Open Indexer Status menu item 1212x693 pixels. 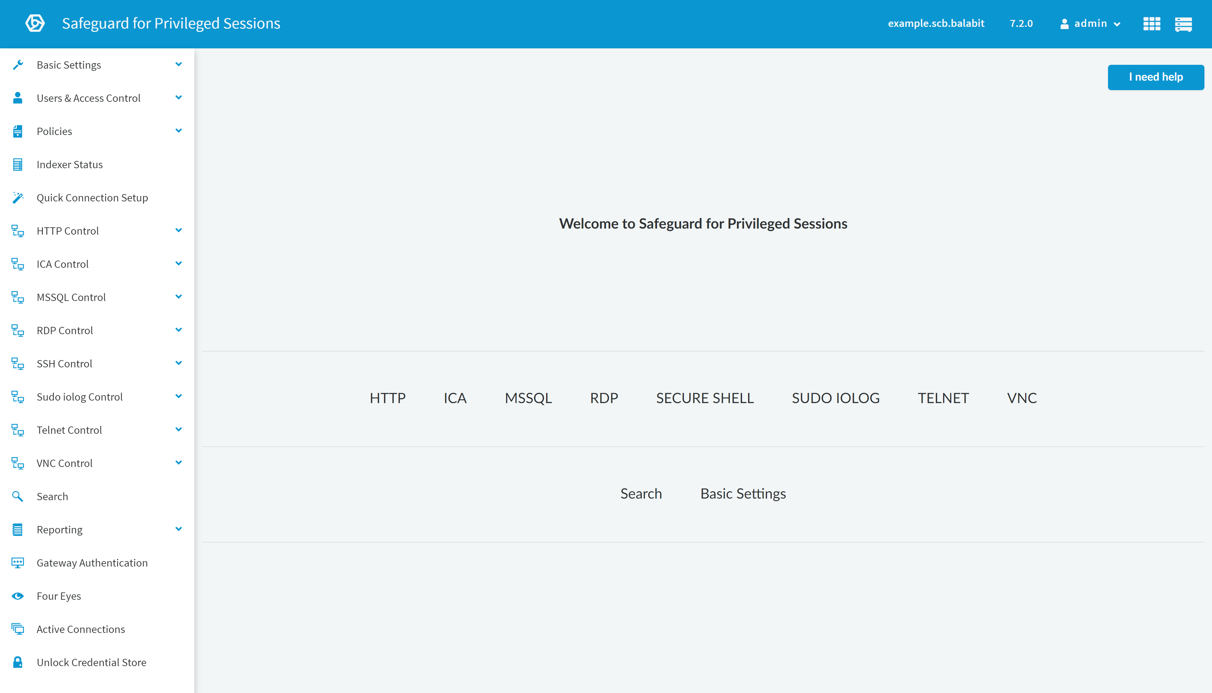(x=97, y=165)
